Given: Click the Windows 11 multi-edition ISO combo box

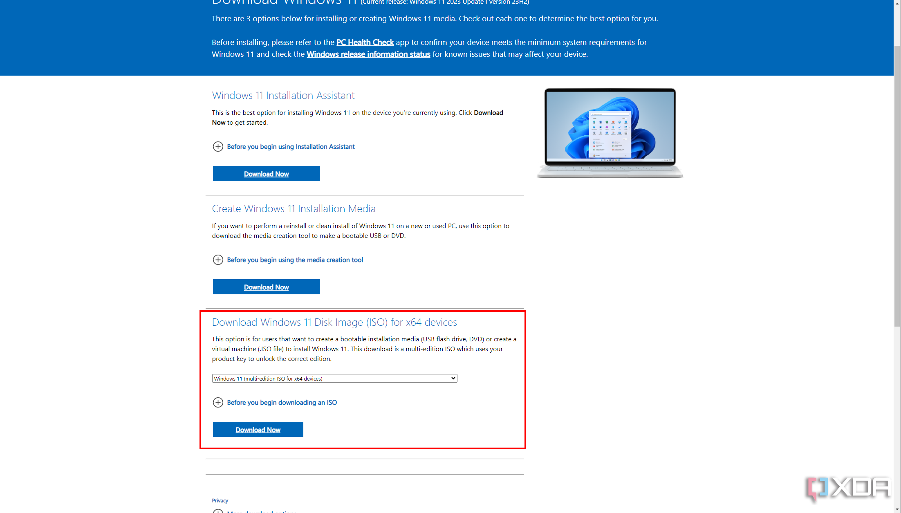Looking at the screenshot, I should pos(334,378).
